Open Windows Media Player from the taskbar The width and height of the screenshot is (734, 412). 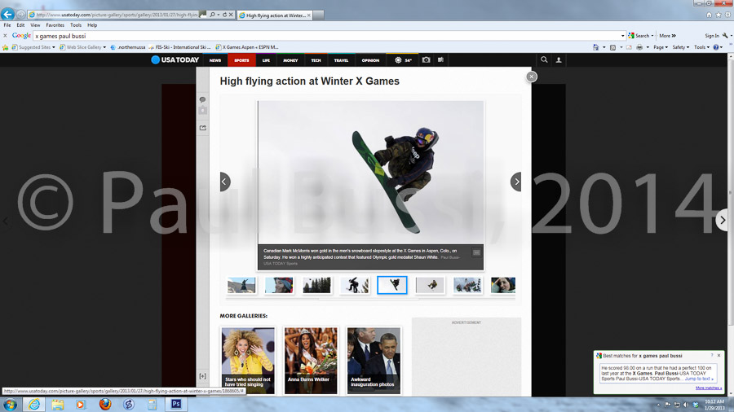pos(81,405)
